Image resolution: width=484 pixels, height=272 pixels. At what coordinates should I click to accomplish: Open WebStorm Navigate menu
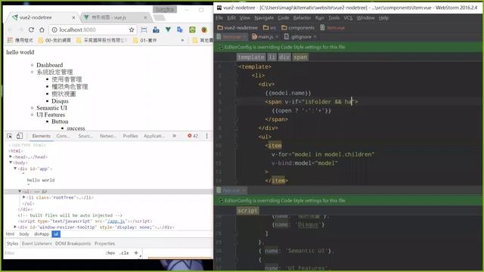pyautogui.click(x=264, y=18)
